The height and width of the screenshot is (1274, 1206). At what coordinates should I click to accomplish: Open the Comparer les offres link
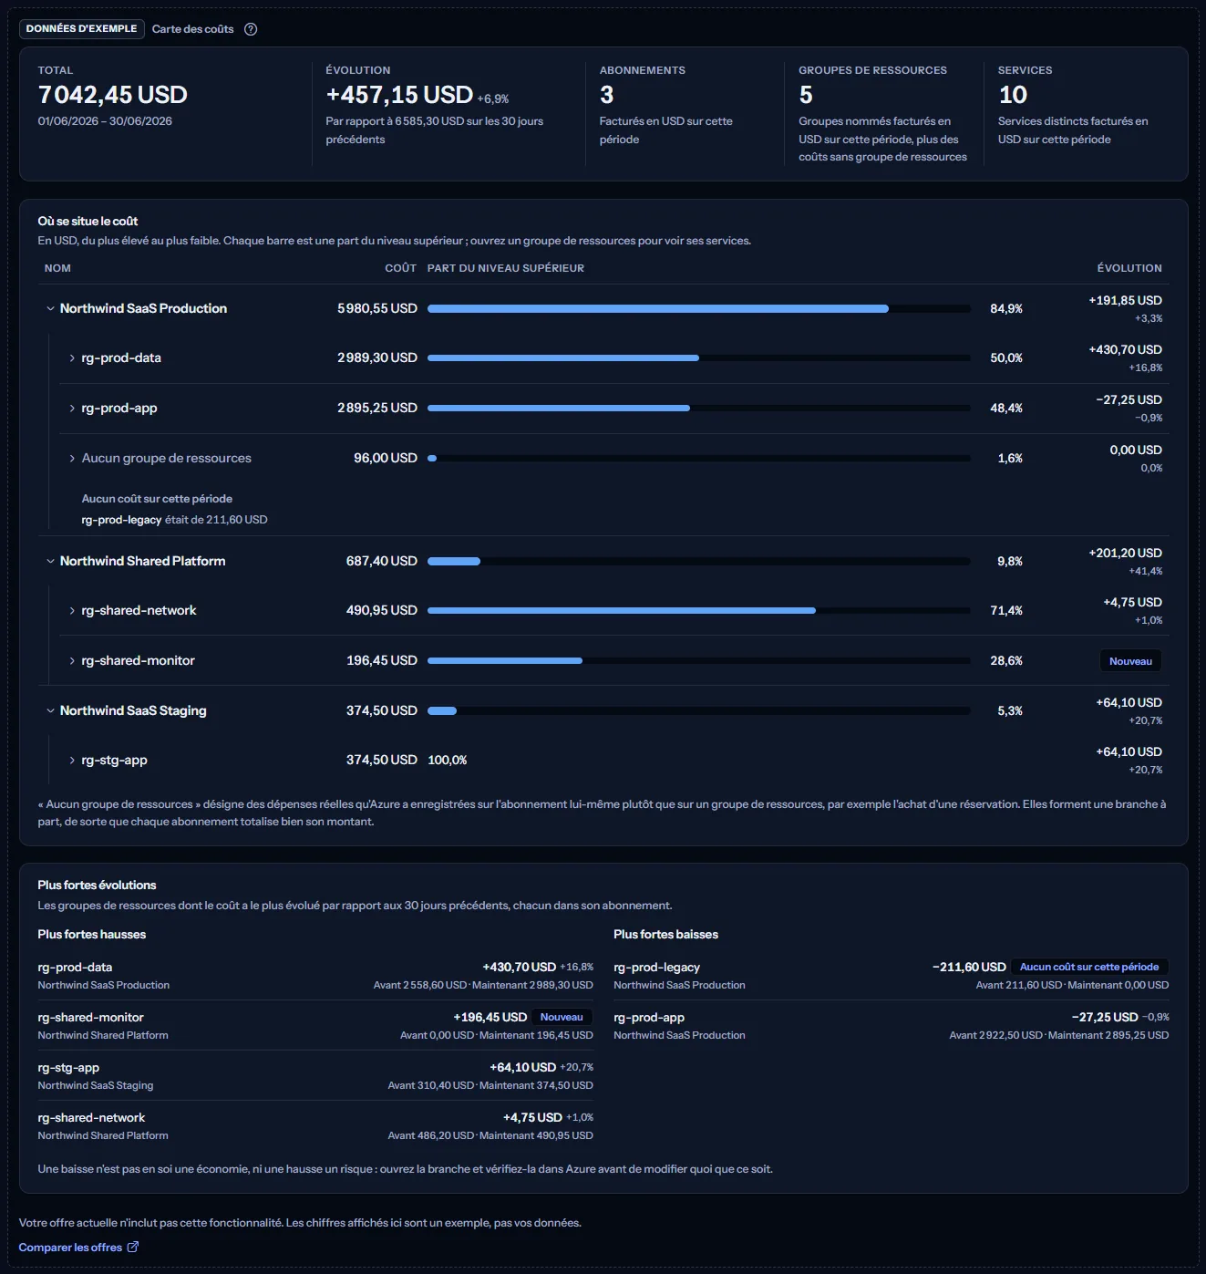coord(70,1247)
